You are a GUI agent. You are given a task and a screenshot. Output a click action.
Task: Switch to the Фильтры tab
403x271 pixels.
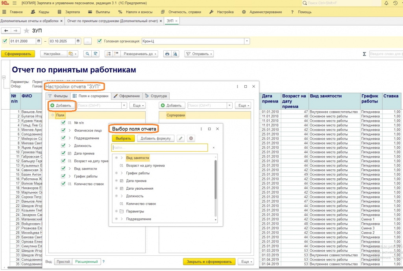click(58, 96)
